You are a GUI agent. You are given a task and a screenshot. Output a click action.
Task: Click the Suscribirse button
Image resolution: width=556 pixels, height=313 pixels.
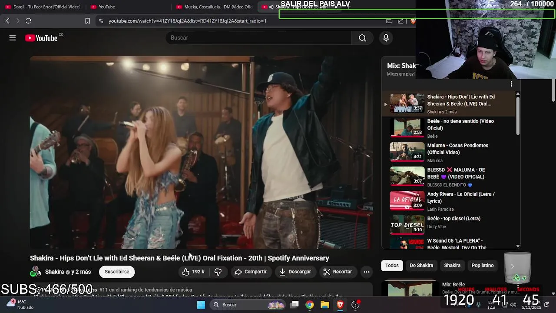(x=117, y=272)
